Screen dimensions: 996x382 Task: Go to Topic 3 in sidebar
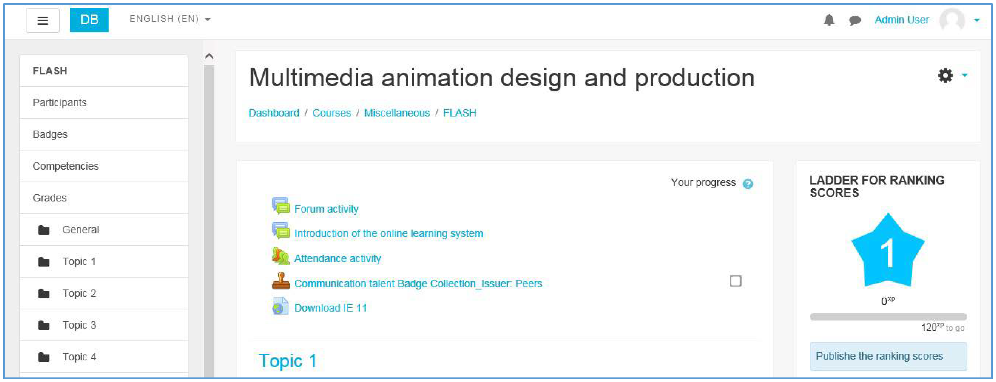point(104,325)
